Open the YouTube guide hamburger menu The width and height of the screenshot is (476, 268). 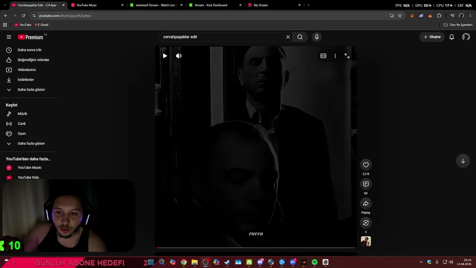point(9,37)
